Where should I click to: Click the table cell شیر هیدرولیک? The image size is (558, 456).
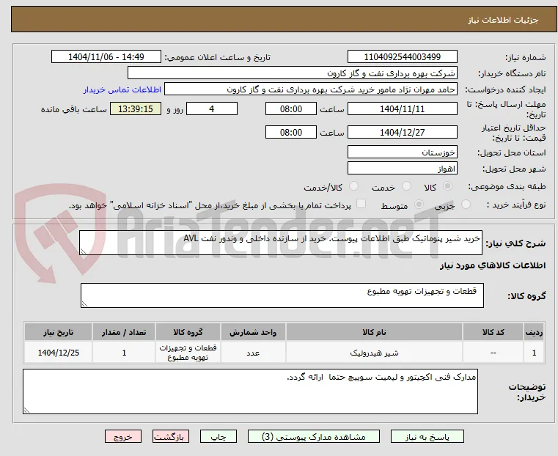374,353
